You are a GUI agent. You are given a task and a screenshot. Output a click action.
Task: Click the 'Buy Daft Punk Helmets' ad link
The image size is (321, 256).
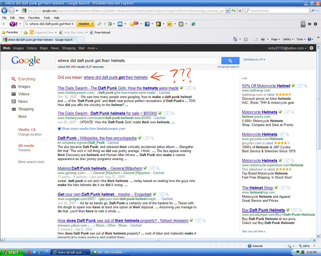[263, 210]
